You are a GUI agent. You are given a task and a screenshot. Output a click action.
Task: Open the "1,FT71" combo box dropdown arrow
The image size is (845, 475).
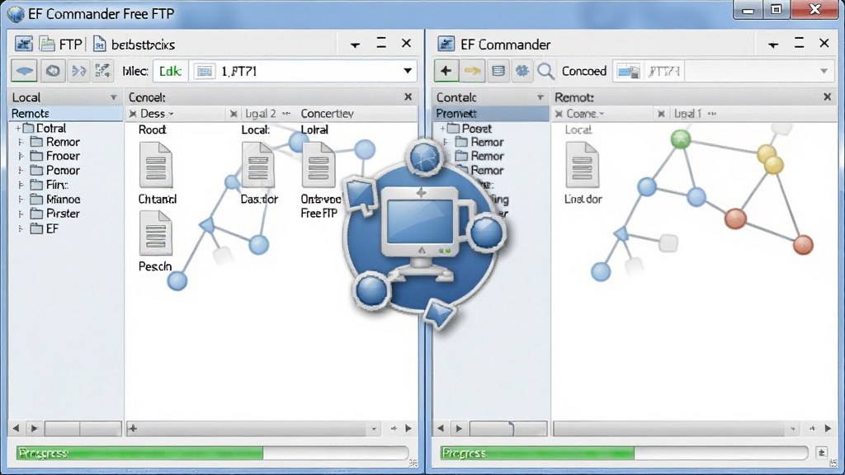click(408, 71)
